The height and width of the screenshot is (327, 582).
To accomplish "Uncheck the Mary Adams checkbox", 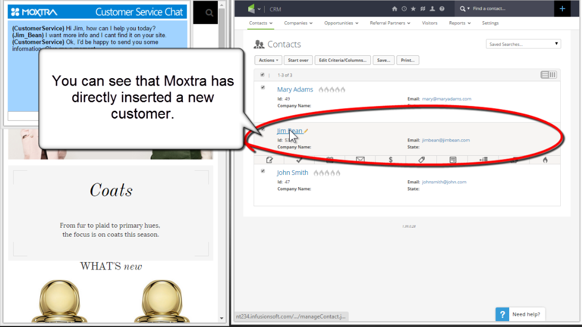I will click(x=263, y=88).
